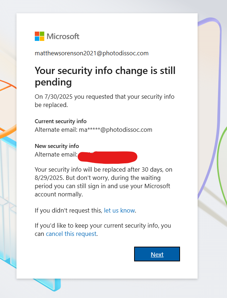Select the matthewsorenson2021@photodissoc.com account email
227x298 pixels.
point(91,53)
